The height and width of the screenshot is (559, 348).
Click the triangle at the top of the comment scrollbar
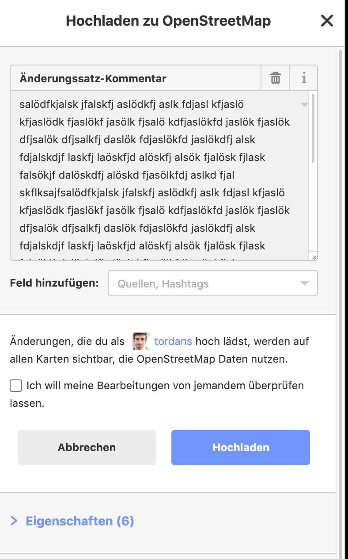305,105
